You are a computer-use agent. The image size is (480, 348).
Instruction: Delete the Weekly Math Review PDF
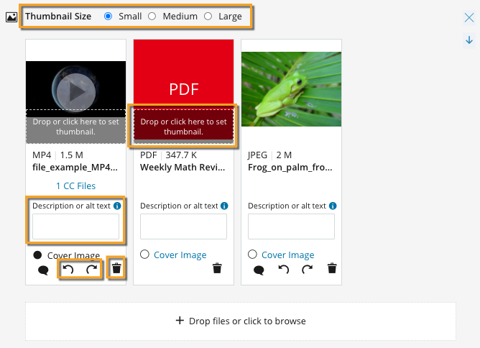click(x=217, y=269)
